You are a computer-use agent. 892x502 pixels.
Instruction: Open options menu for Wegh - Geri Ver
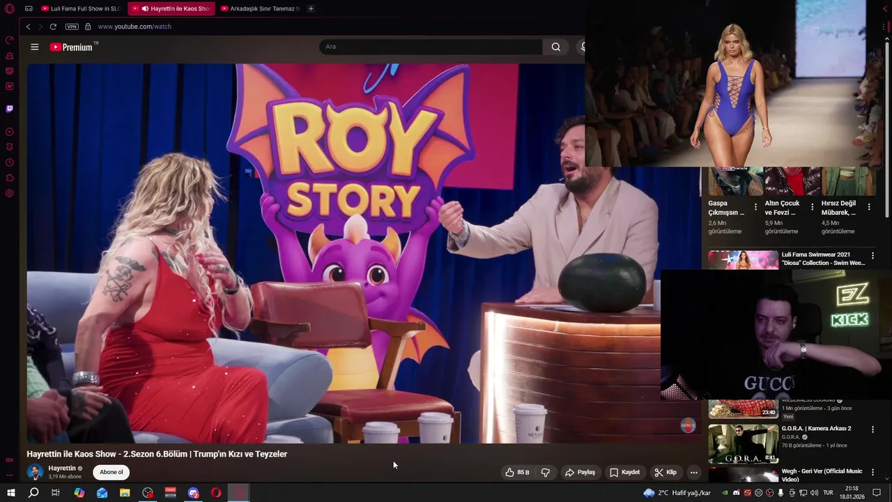pyautogui.click(x=872, y=472)
